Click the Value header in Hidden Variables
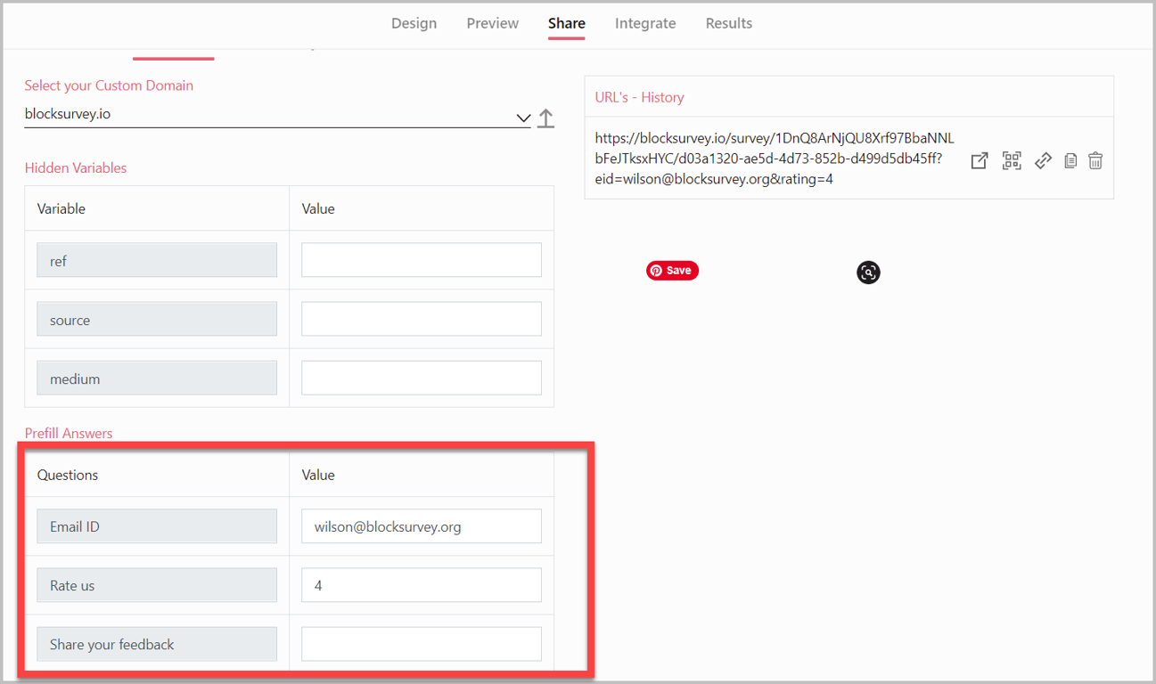The height and width of the screenshot is (684, 1156). coord(318,208)
